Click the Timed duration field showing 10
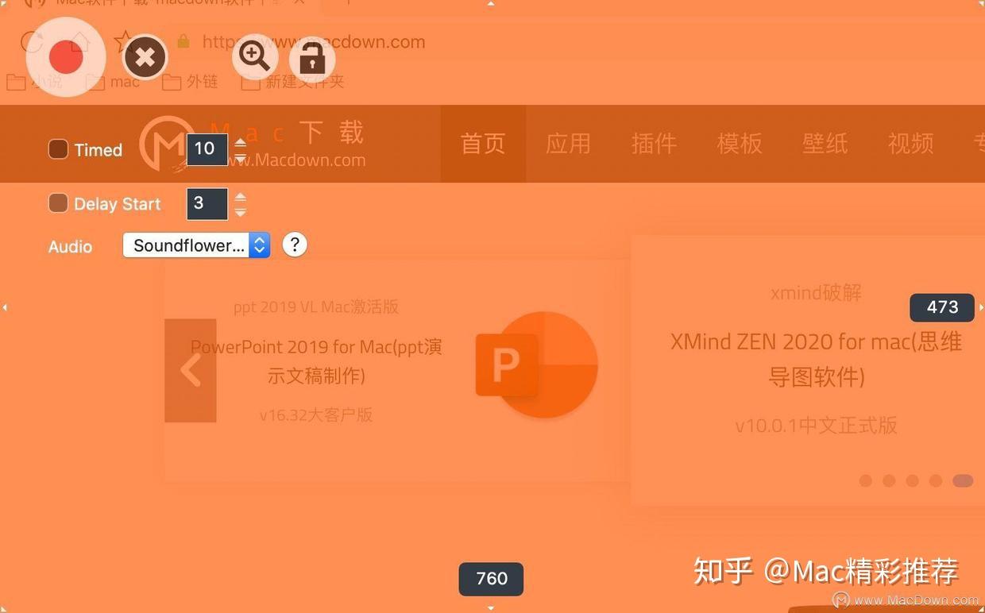This screenshot has height=613, width=985. click(x=207, y=149)
